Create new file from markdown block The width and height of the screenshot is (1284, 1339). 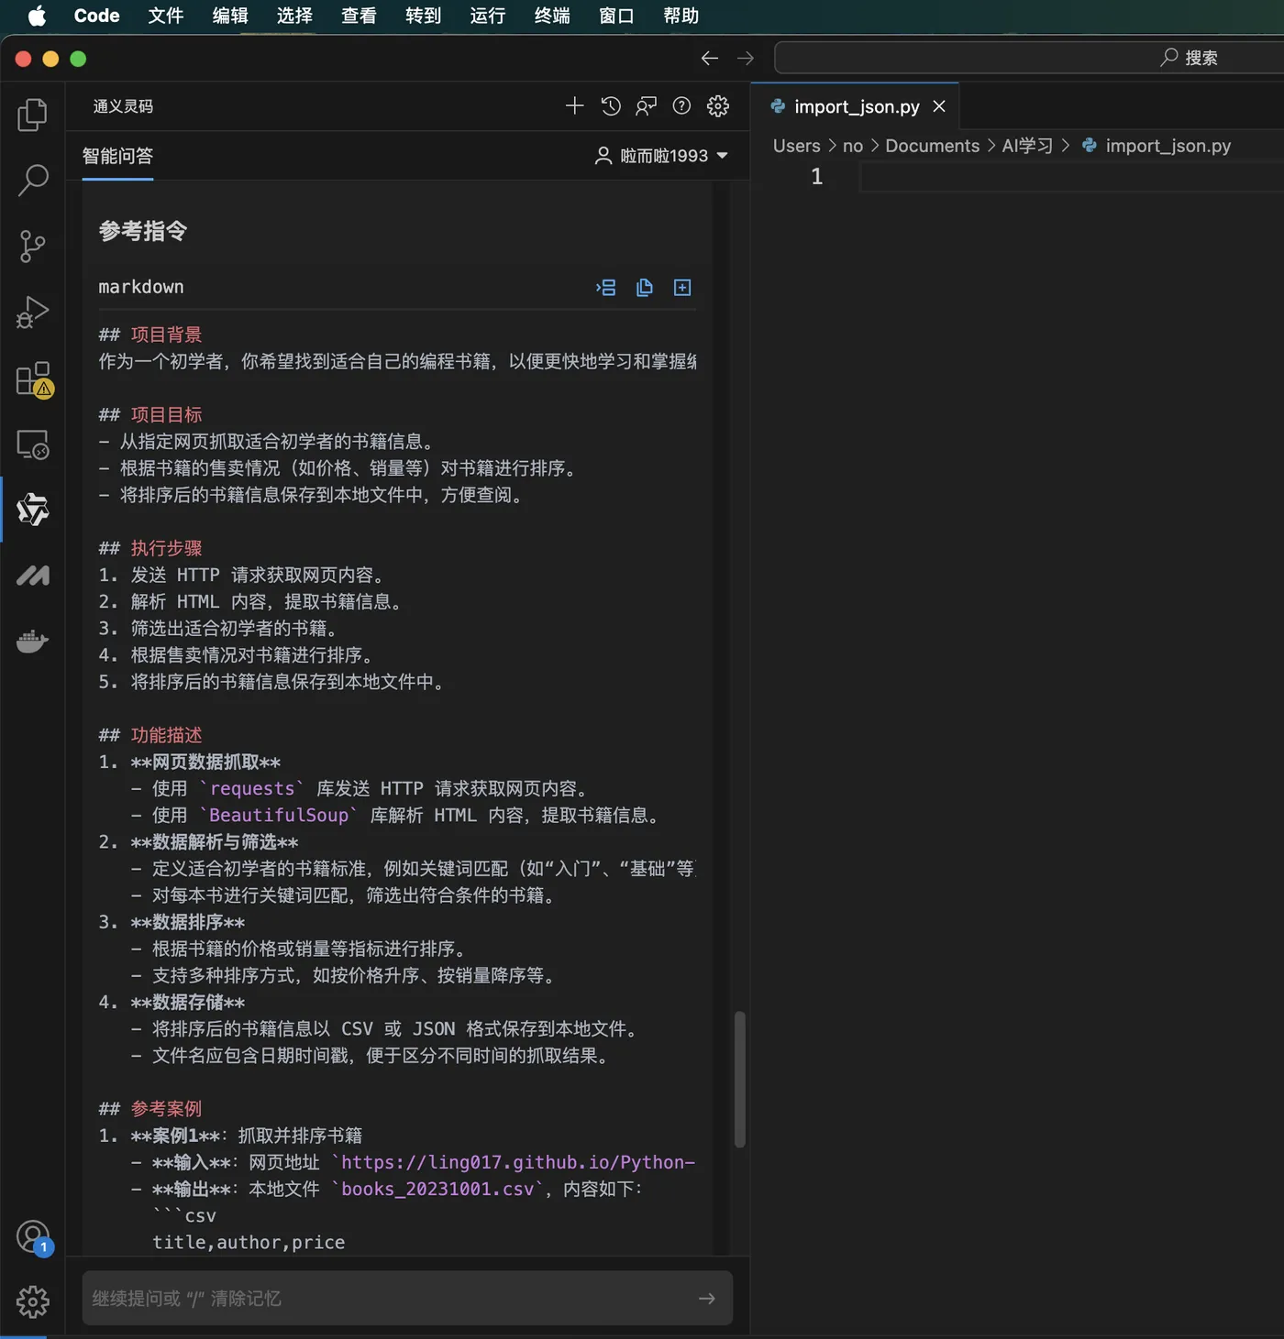pyautogui.click(x=682, y=288)
